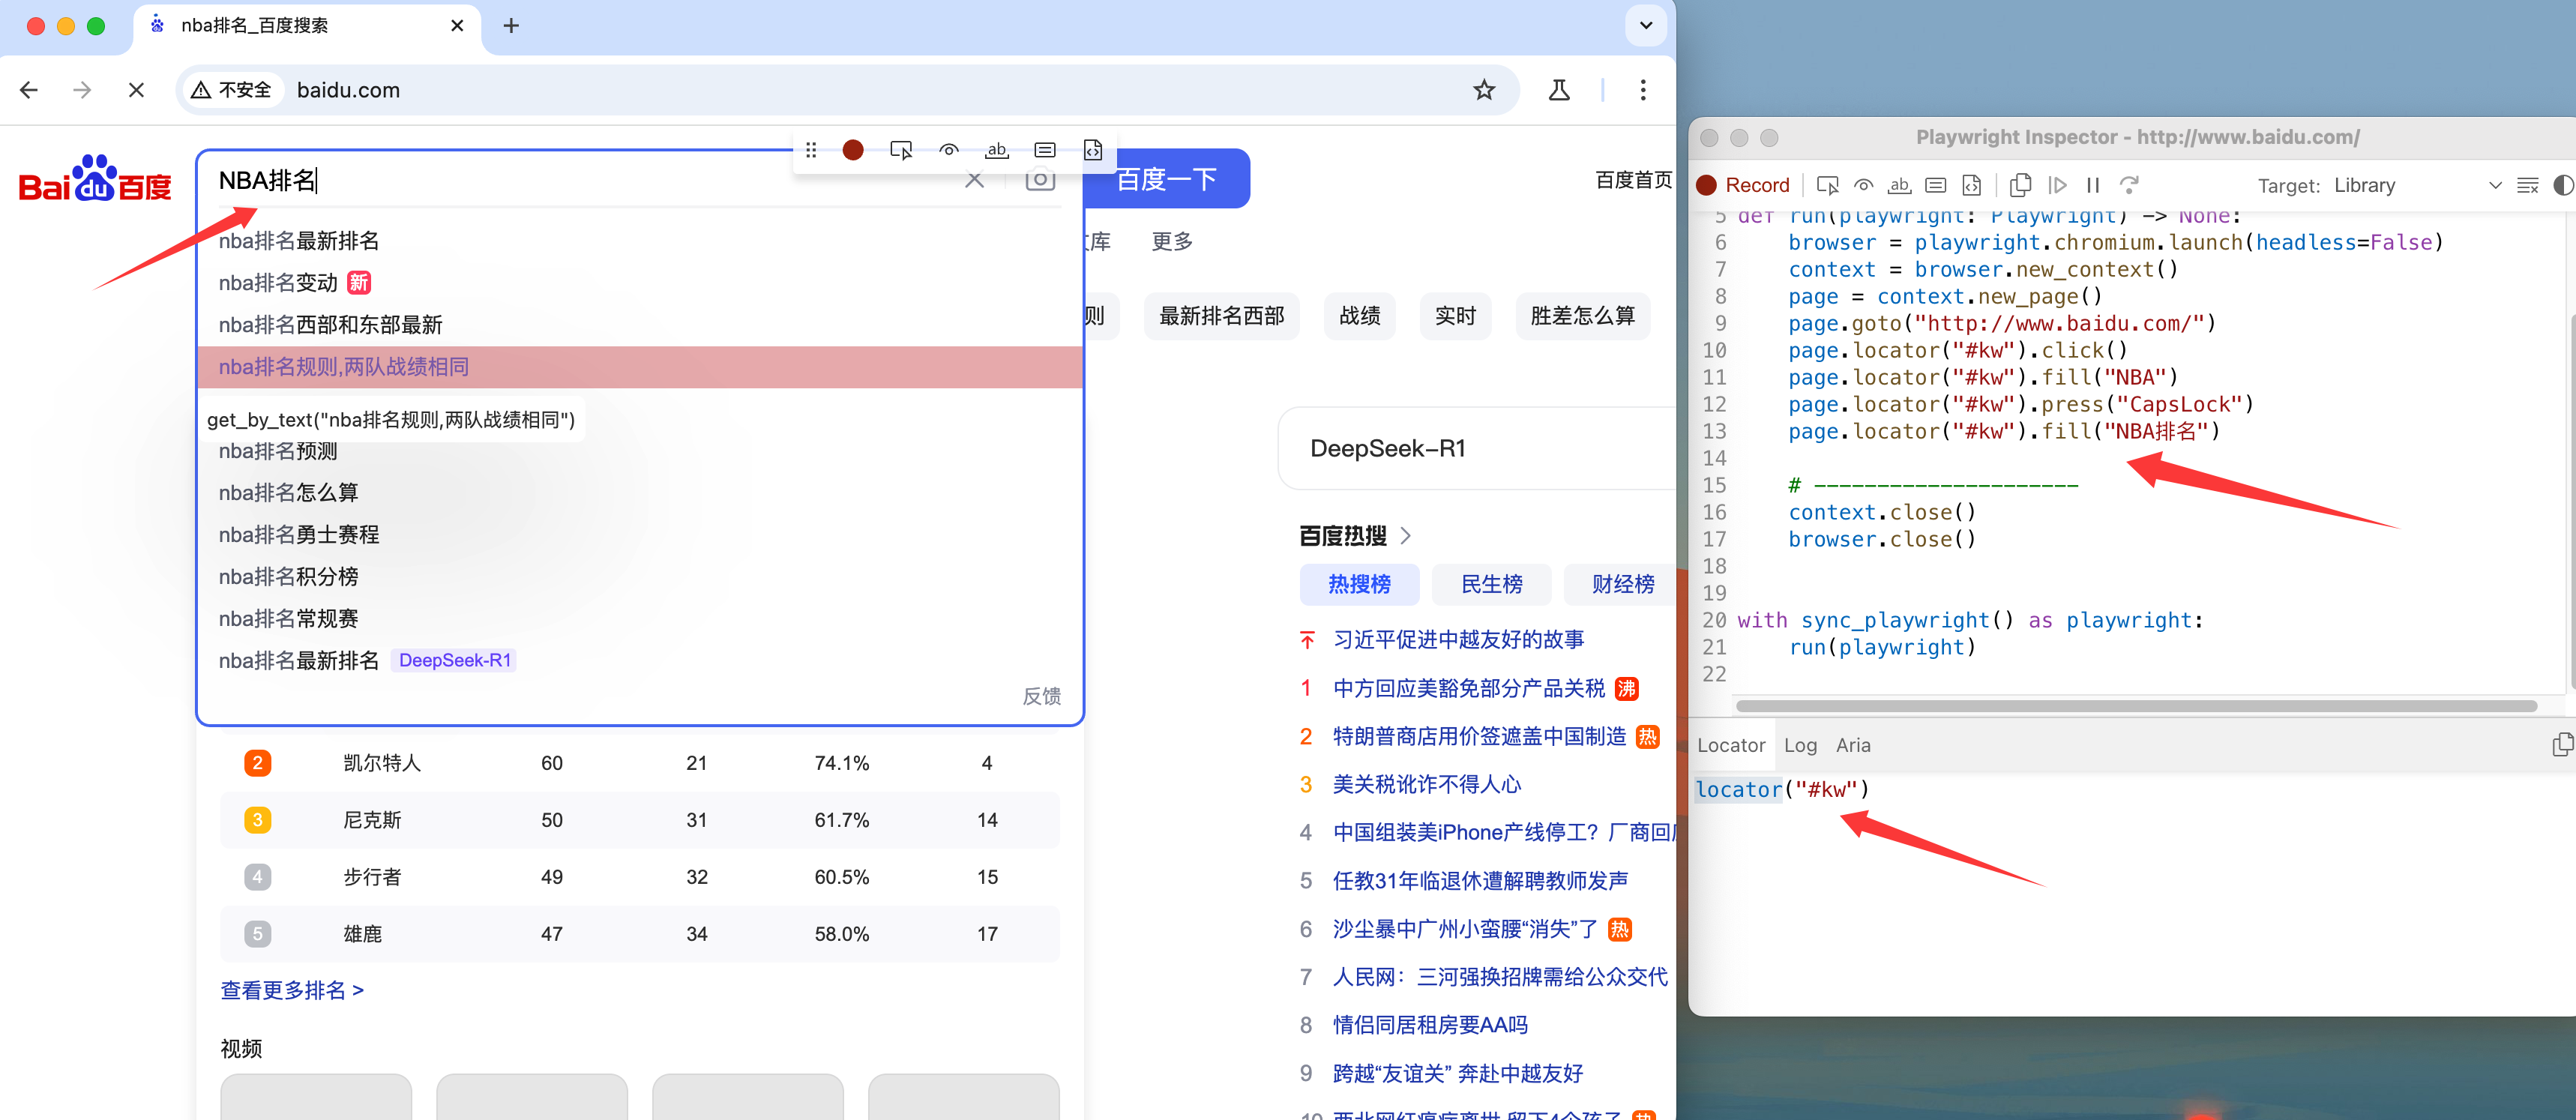
Task: Open the 查看更多排名 link
Action: tap(291, 990)
